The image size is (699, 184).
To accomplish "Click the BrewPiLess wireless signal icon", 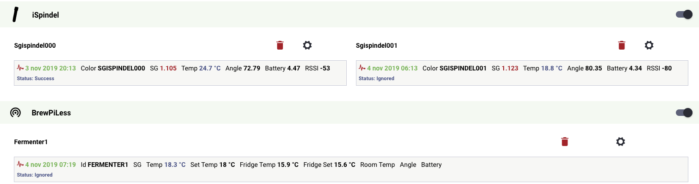I will click(15, 113).
